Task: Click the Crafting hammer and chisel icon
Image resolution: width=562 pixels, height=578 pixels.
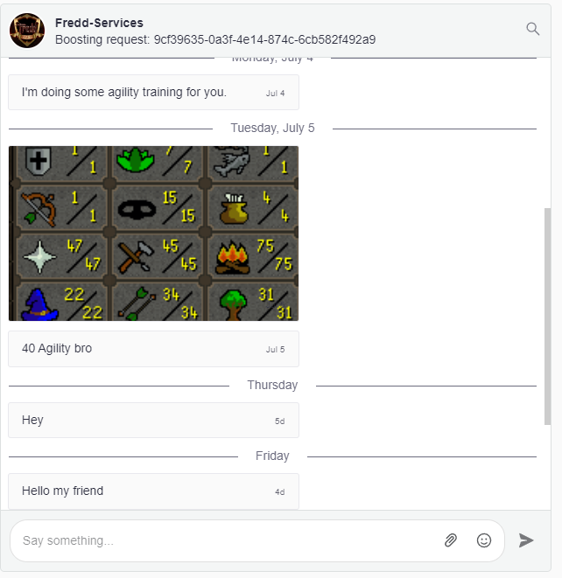Action: (136, 257)
